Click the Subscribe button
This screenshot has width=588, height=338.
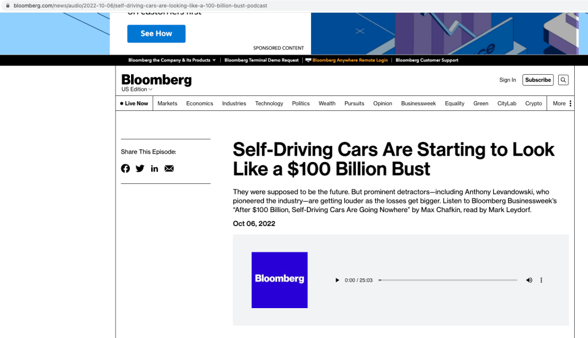pyautogui.click(x=538, y=80)
